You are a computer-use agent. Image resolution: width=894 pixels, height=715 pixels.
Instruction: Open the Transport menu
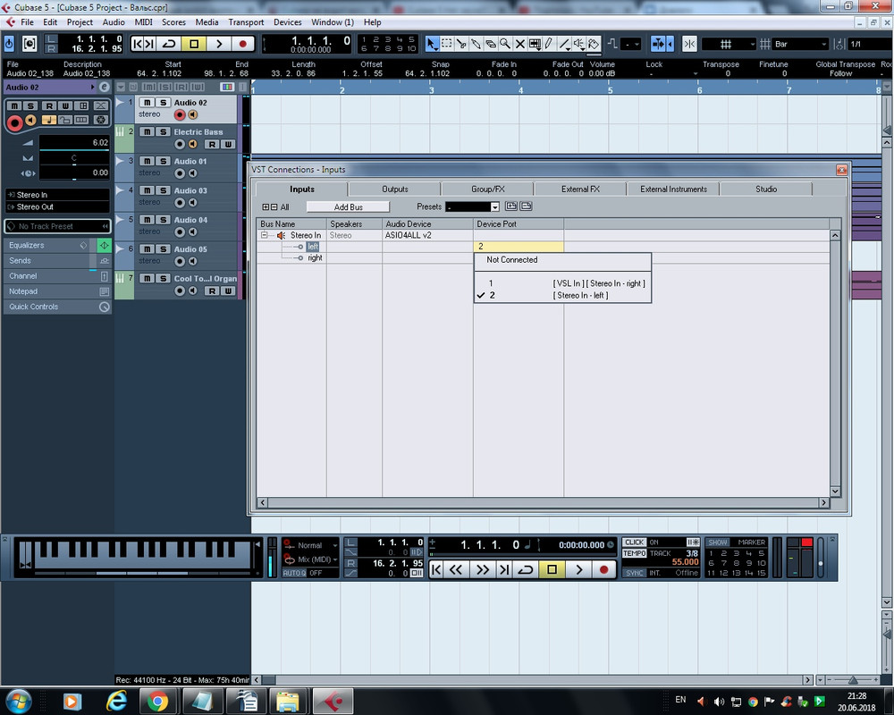(x=246, y=22)
